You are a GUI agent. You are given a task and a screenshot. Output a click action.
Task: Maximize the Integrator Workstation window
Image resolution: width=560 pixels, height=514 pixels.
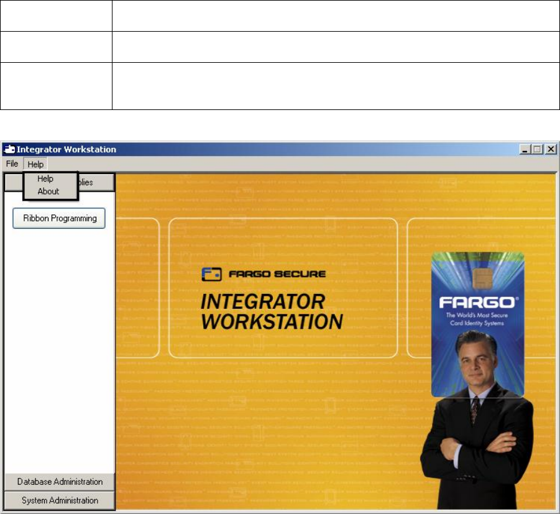tap(537, 149)
